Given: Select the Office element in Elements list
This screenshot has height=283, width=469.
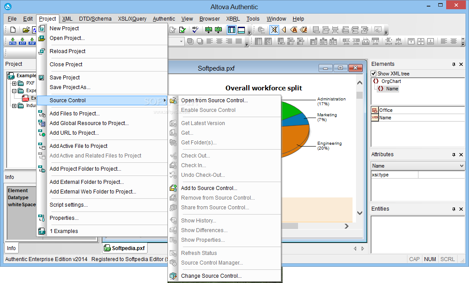Looking at the screenshot, I should (x=386, y=110).
